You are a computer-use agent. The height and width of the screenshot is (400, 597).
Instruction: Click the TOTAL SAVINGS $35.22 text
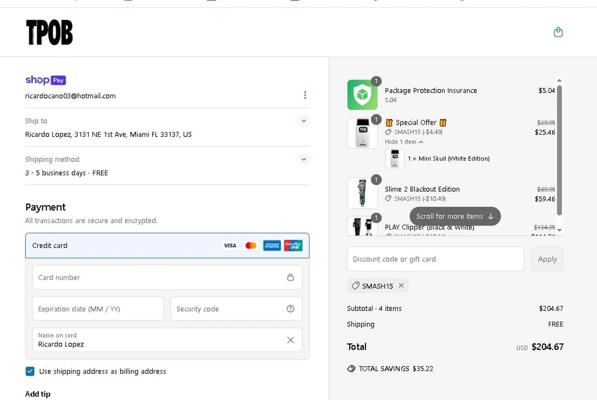tap(396, 369)
